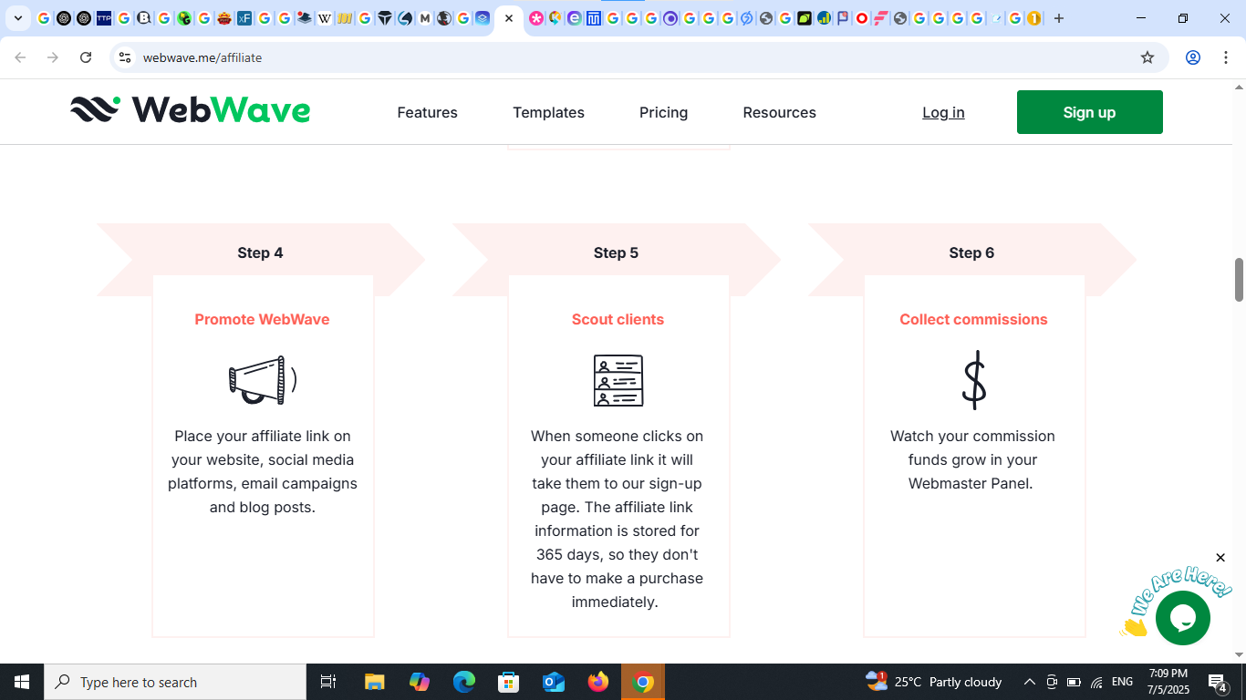Open the Features menu
The width and height of the screenshot is (1246, 700).
tap(427, 112)
